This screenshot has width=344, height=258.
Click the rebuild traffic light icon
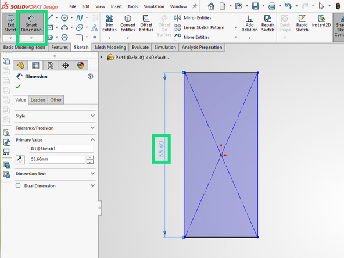pyautogui.click(x=338, y=6)
